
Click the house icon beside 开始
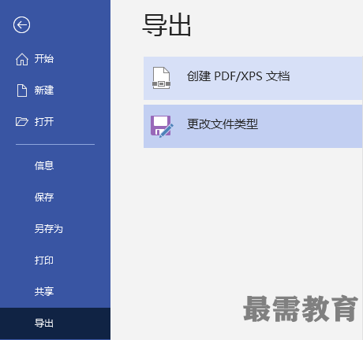click(x=22, y=59)
